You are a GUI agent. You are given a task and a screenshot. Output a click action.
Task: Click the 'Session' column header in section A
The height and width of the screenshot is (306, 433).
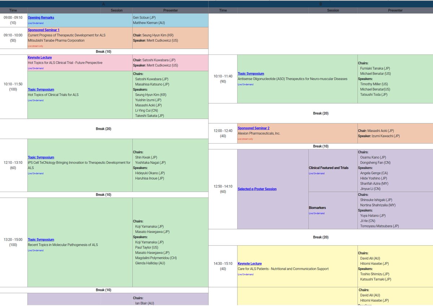[x=117, y=10]
